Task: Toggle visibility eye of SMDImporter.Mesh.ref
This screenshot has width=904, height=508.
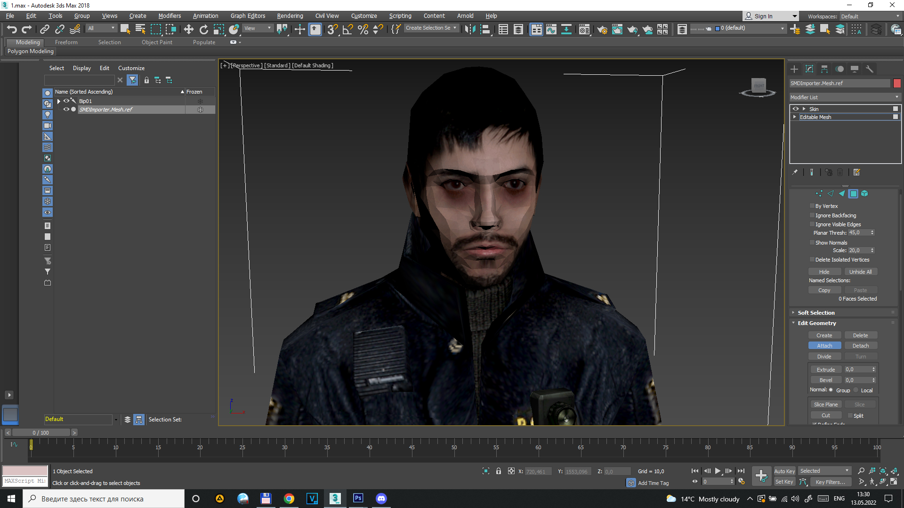Action: (66, 110)
